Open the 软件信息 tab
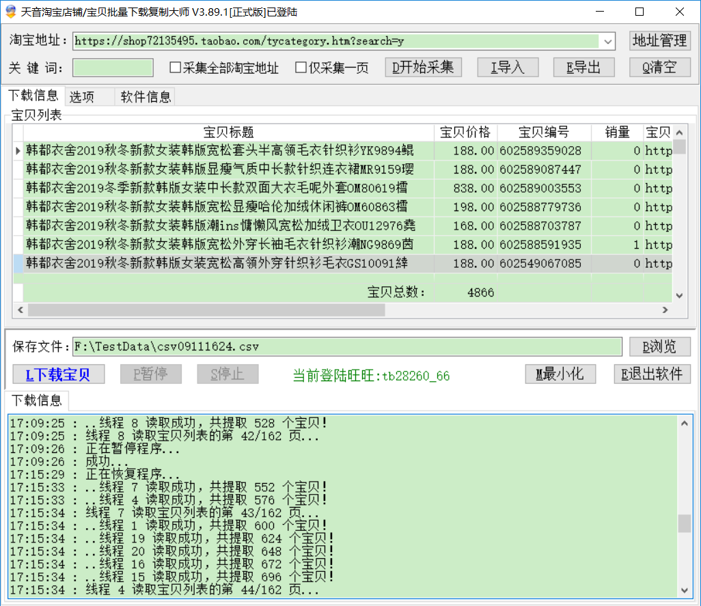The image size is (701, 606). click(x=146, y=97)
